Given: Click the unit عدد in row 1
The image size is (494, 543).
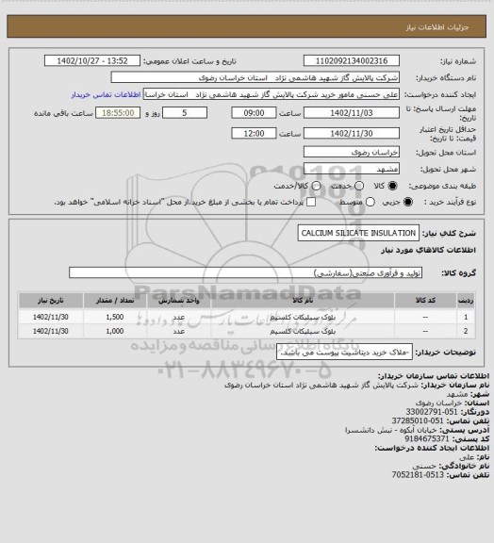Looking at the screenshot, I should click(x=179, y=317).
